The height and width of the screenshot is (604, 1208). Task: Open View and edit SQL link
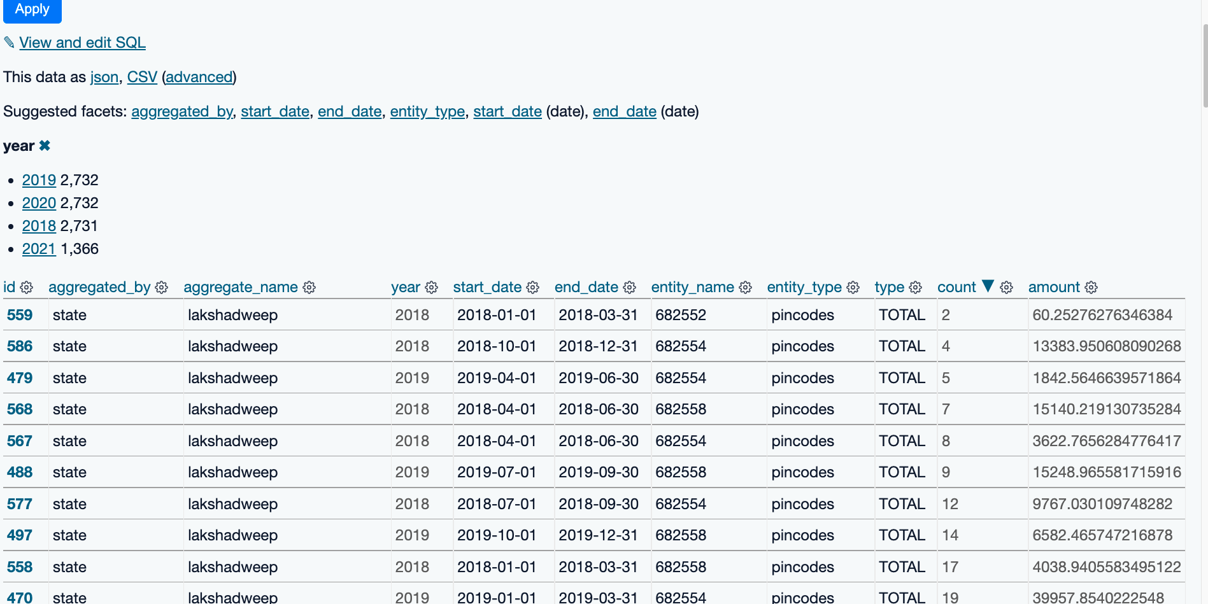pyautogui.click(x=82, y=43)
